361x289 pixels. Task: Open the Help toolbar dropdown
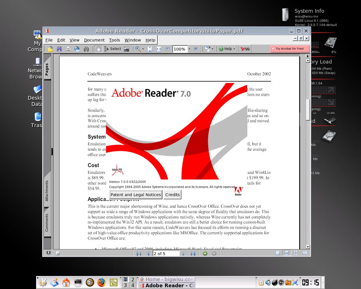(x=227, y=49)
